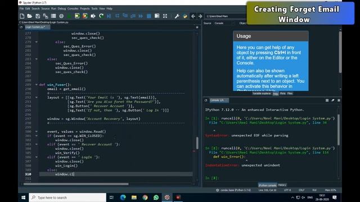Open the Debug menu

(x=62, y=8)
